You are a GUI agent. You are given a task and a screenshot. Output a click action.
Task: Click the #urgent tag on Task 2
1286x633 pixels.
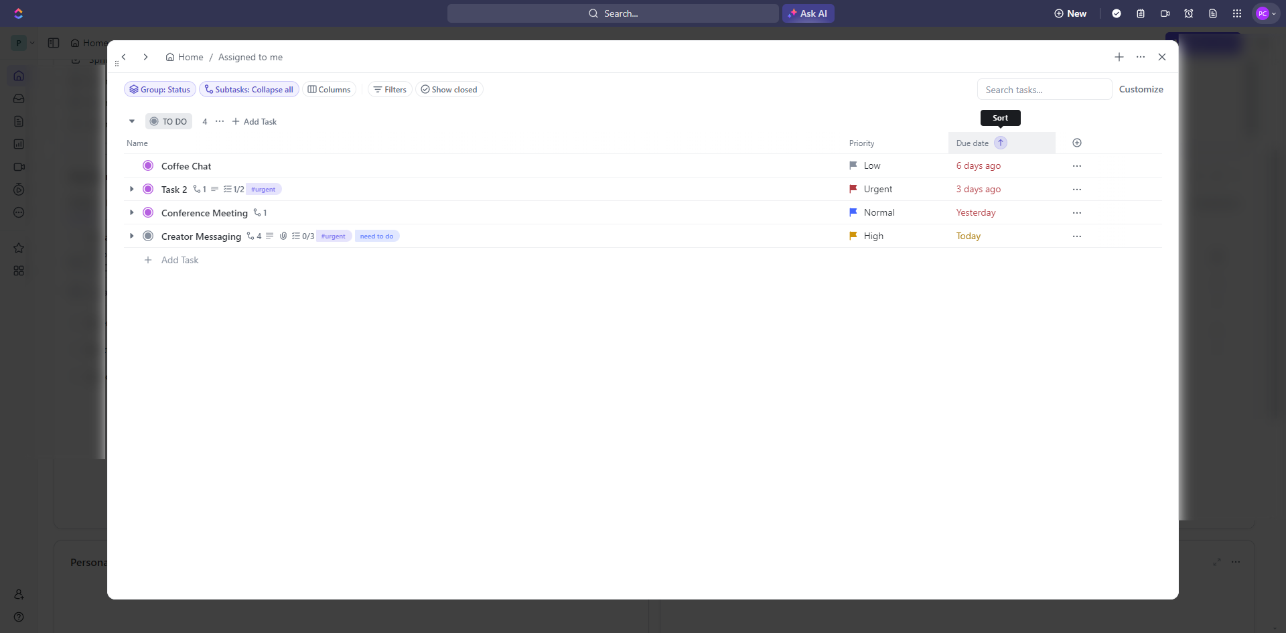[x=263, y=190]
